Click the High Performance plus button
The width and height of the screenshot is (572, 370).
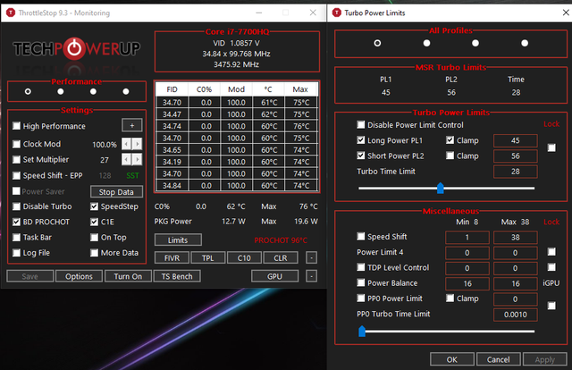132,125
